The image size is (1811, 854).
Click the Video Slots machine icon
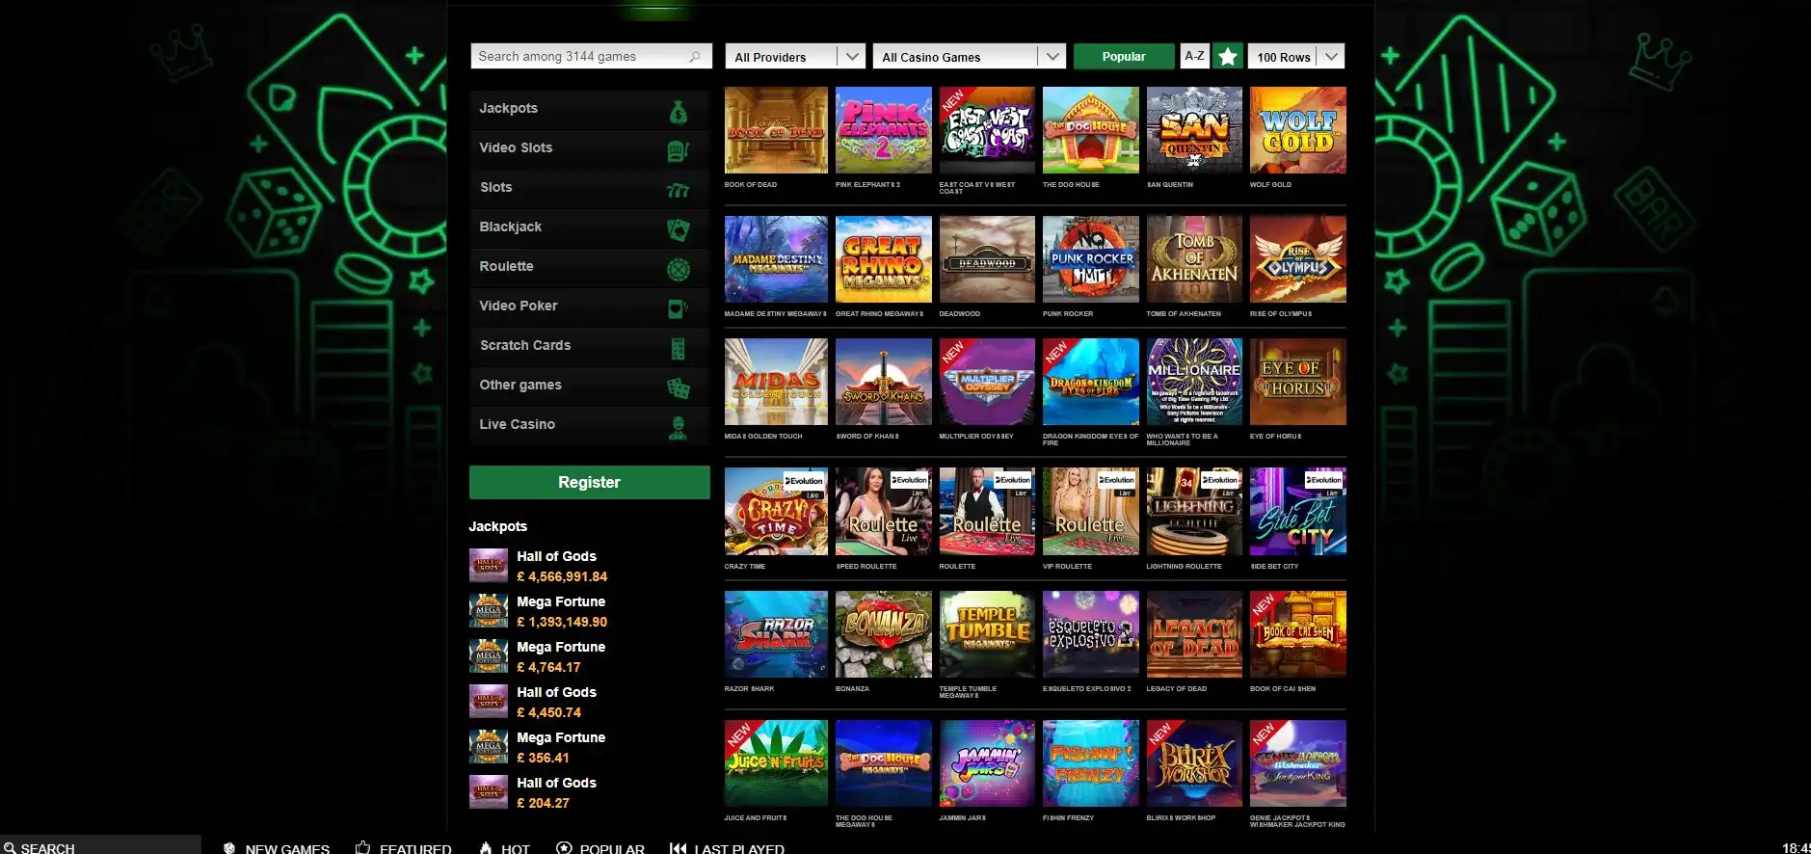click(x=678, y=150)
